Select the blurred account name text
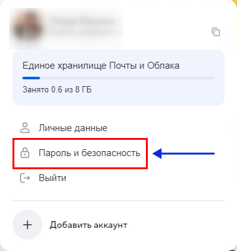Viewport: 237px width, 251px height. pyautogui.click(x=83, y=21)
